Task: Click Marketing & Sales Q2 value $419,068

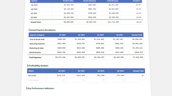Action: tap(81, 48)
